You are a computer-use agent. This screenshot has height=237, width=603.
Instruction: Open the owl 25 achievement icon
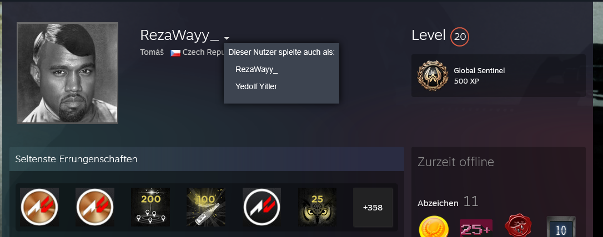317,207
